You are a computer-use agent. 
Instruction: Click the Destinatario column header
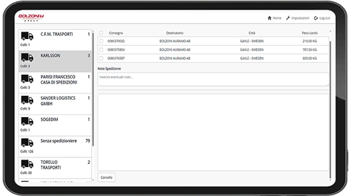(175, 33)
